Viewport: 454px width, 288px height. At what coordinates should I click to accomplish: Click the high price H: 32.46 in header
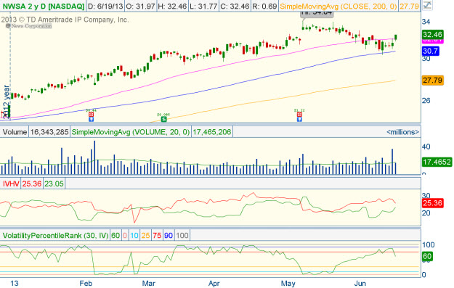pos(173,6)
